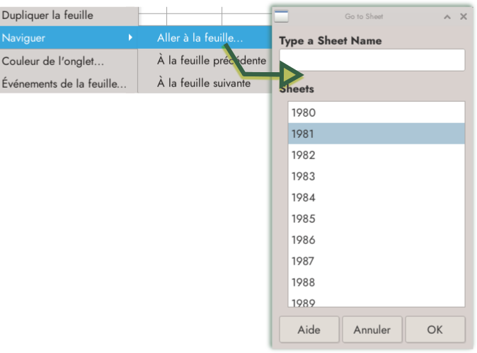Click the Annuler button

[372, 330]
